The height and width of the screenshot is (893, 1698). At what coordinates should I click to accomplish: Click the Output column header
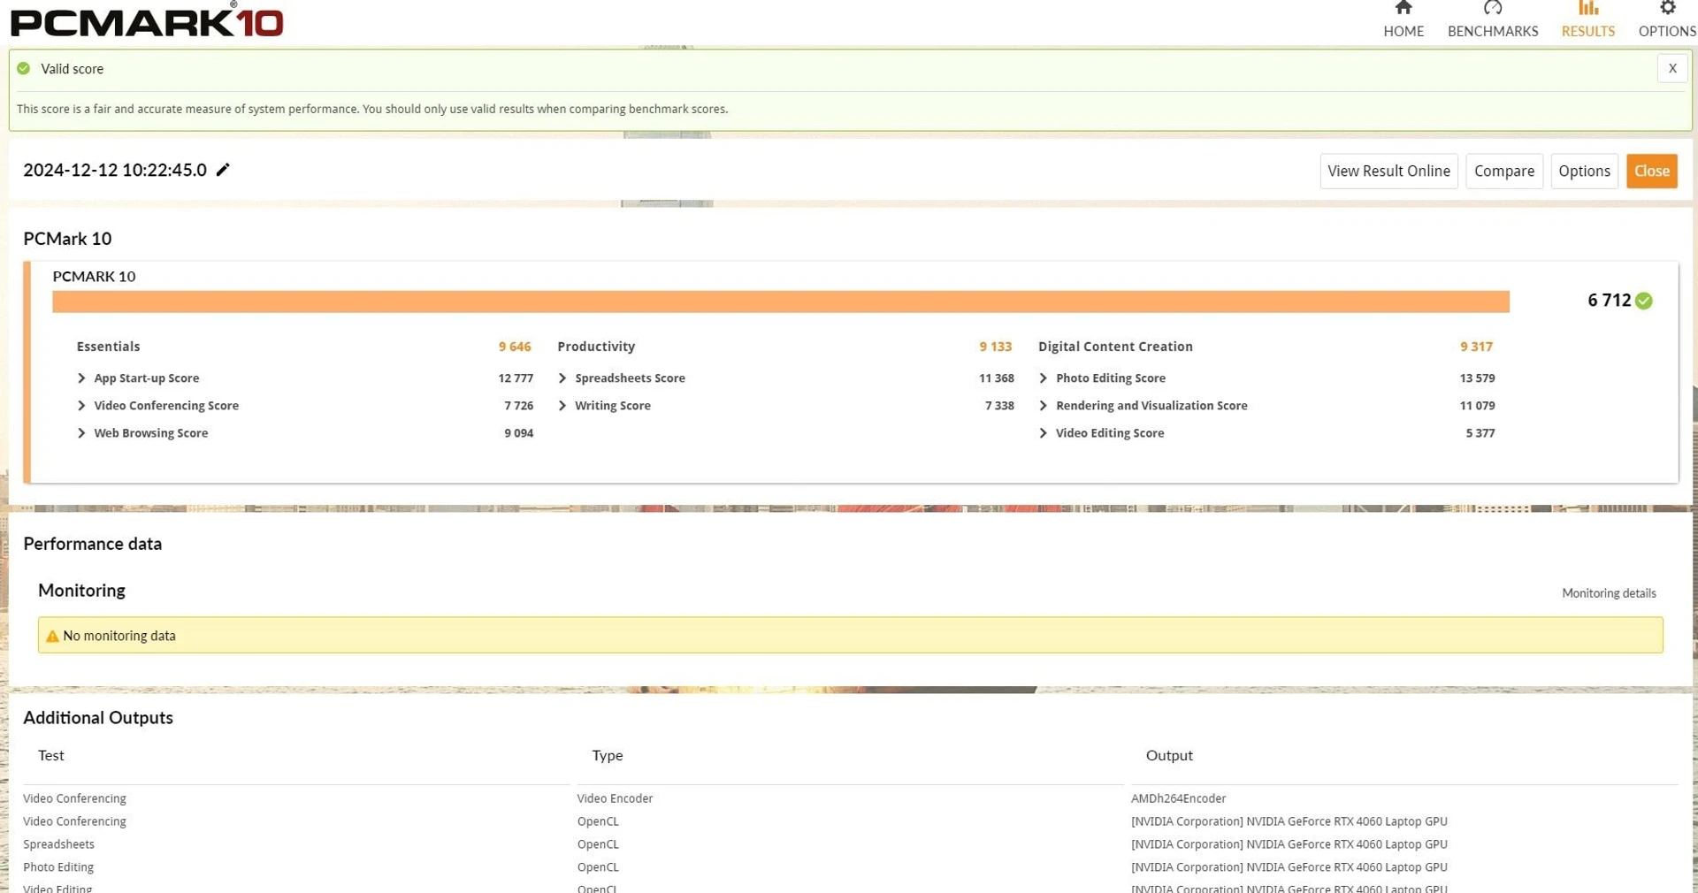[x=1169, y=755]
